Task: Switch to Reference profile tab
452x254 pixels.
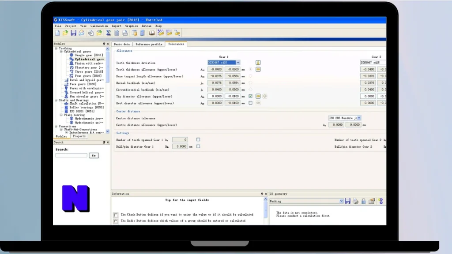Action: (149, 44)
